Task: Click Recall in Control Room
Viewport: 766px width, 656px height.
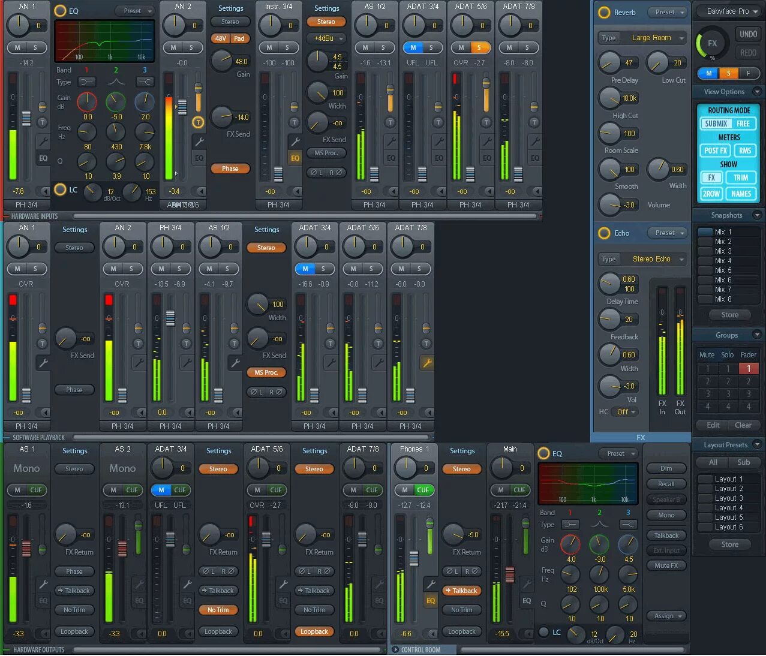Action: coord(666,484)
